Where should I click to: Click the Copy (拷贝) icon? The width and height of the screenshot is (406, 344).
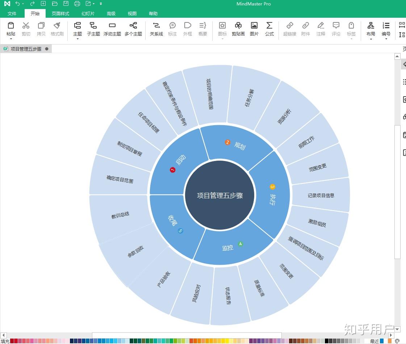41,26
